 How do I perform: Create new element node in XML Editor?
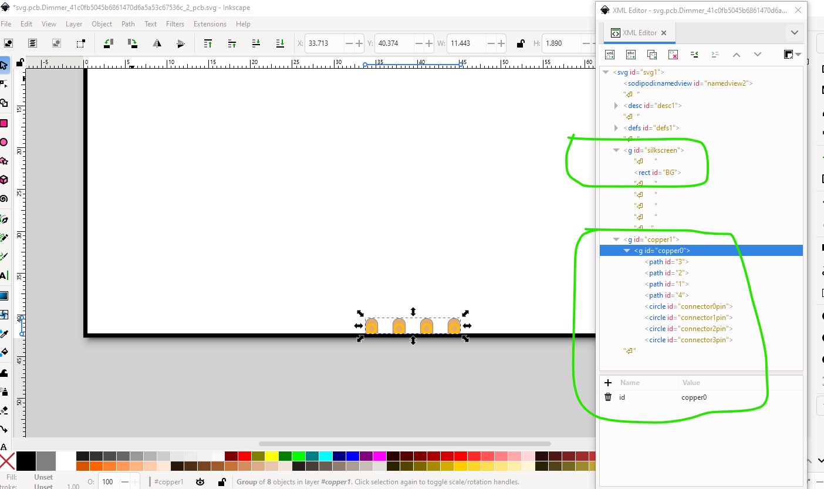coord(610,55)
